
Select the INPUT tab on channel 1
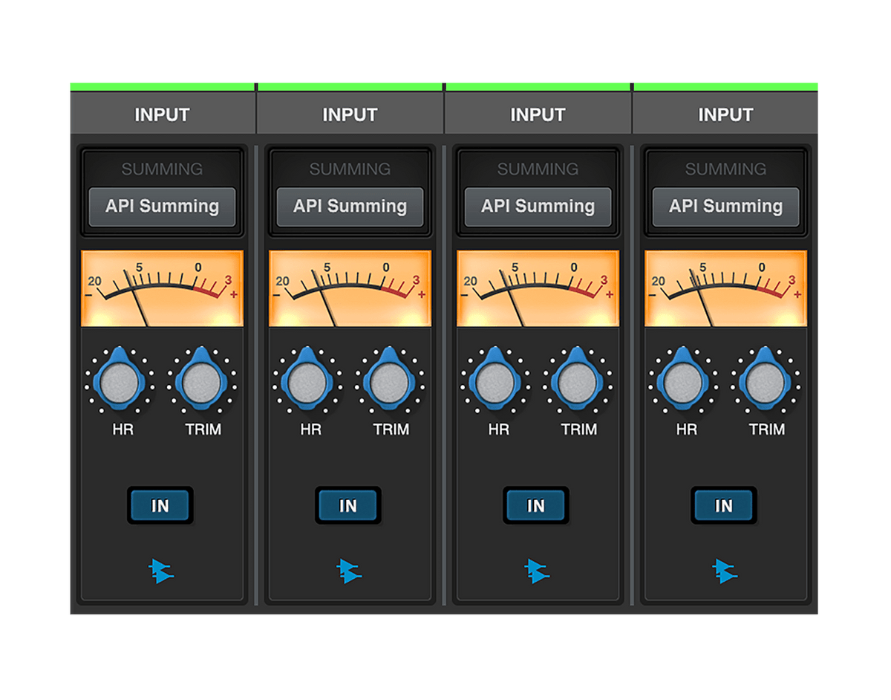(161, 114)
